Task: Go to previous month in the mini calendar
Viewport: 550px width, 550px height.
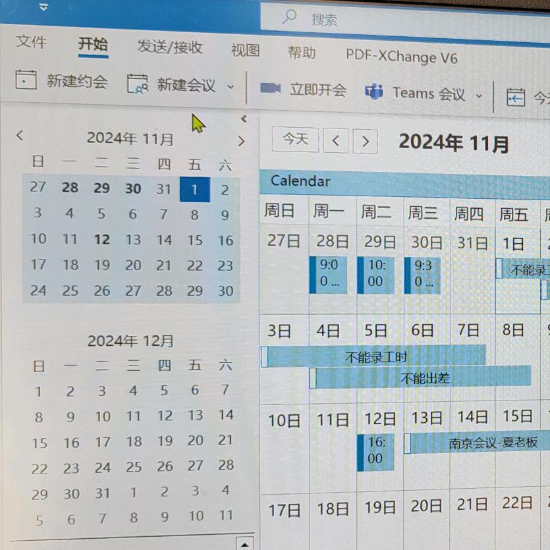Action: 20,136
